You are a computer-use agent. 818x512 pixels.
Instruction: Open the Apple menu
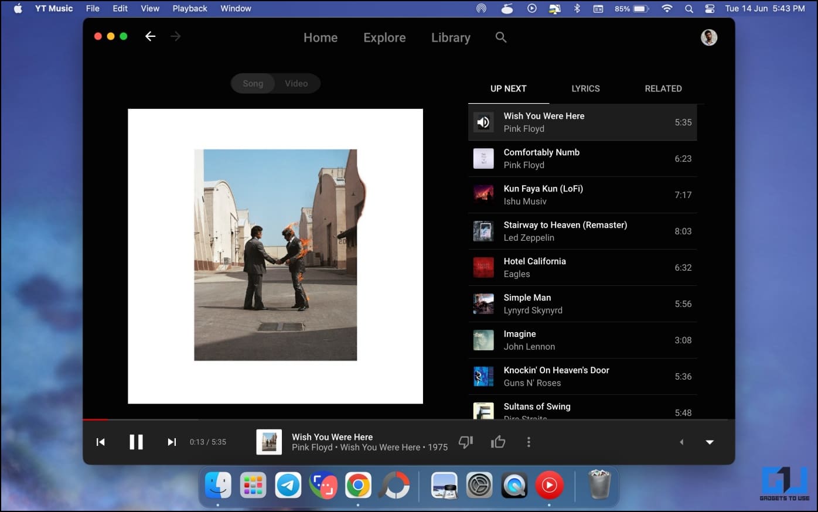pyautogui.click(x=18, y=8)
